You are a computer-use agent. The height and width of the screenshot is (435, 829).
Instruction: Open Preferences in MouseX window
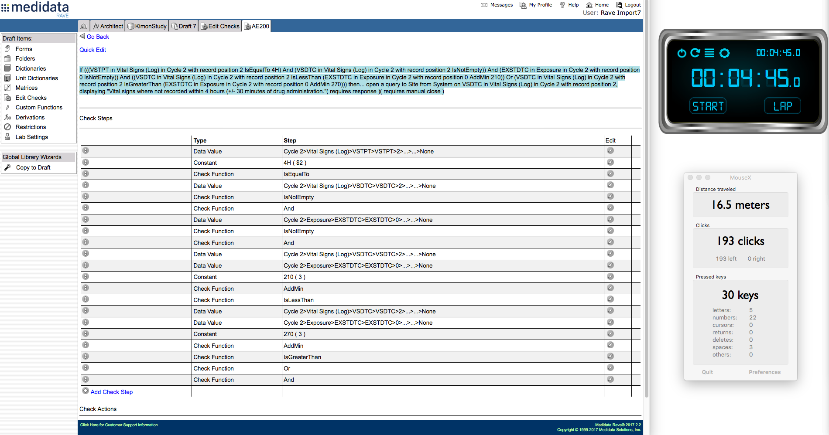point(764,372)
